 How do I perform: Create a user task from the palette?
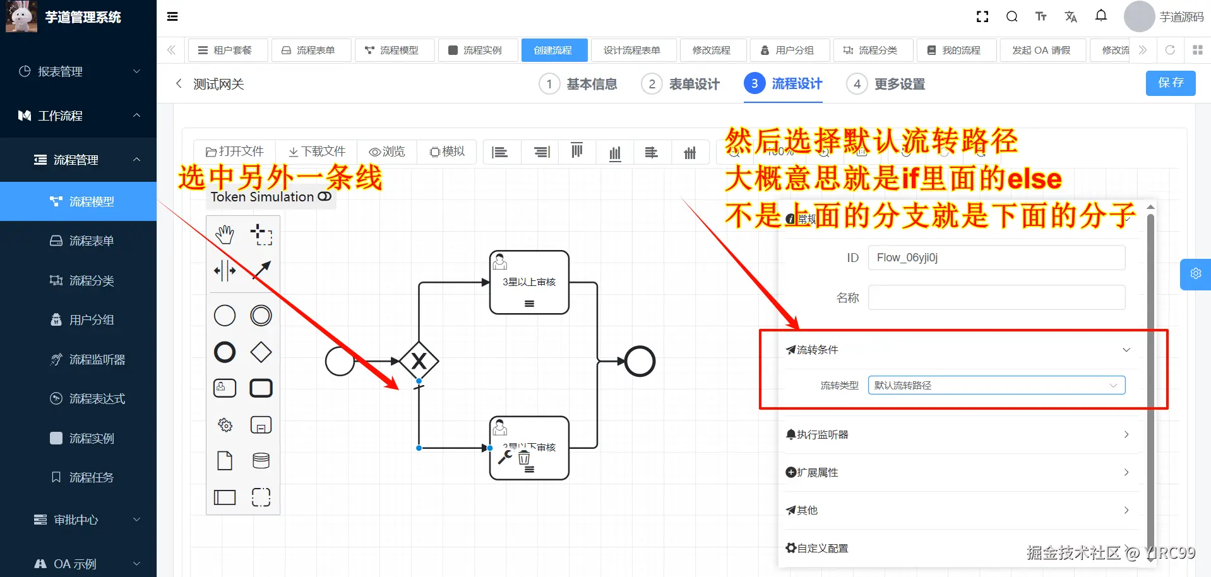pyautogui.click(x=225, y=388)
